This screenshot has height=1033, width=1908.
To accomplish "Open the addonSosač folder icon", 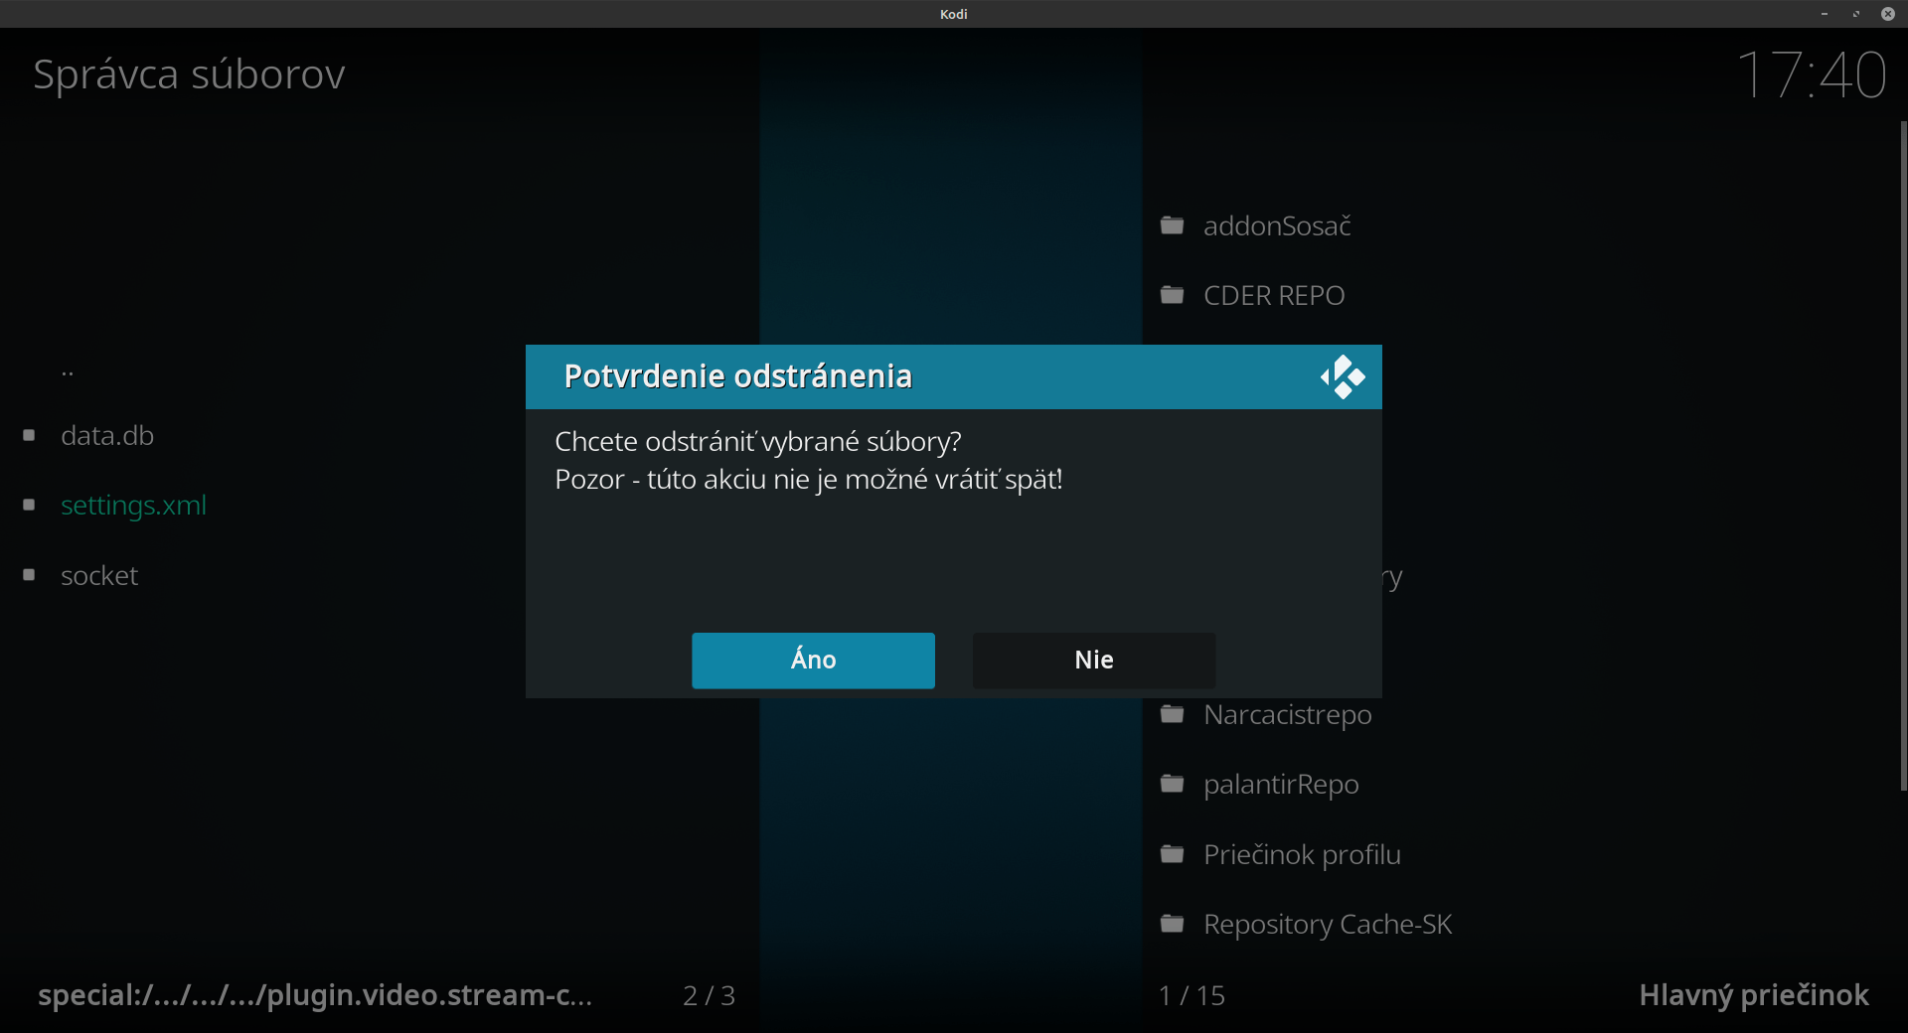I will [1173, 225].
